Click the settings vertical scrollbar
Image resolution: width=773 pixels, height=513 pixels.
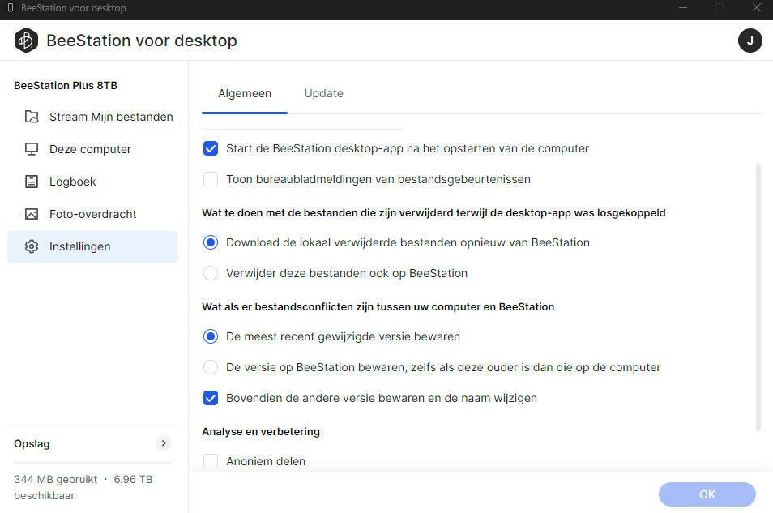[x=758, y=297]
